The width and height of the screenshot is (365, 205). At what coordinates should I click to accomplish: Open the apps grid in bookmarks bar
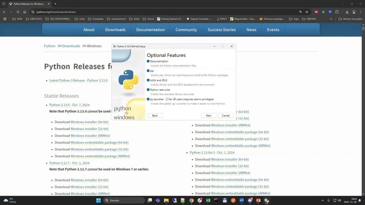pos(5,19)
